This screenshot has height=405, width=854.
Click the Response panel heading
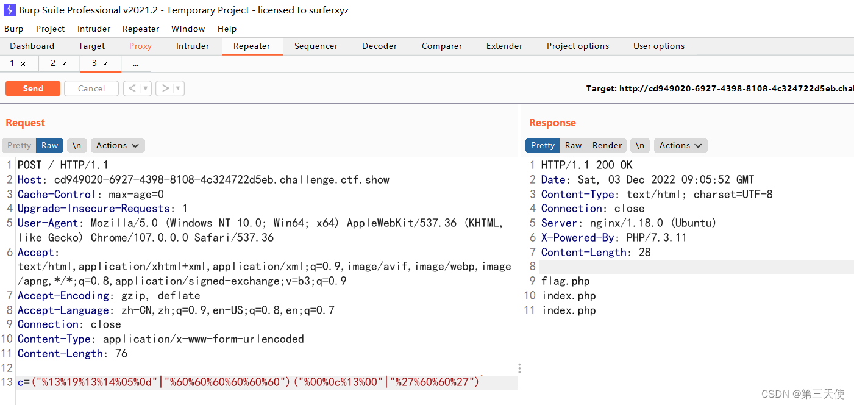[552, 123]
